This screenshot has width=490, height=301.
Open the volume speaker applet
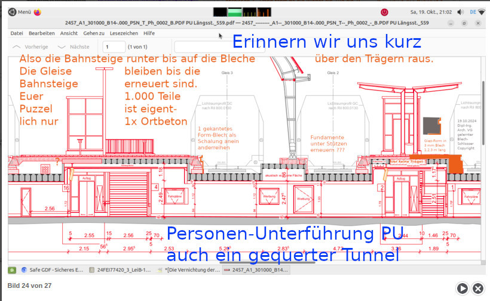click(x=460, y=12)
